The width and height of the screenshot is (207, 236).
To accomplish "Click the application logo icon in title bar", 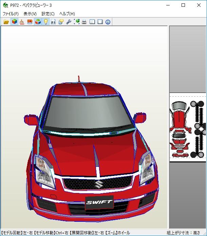I will (5, 5).
